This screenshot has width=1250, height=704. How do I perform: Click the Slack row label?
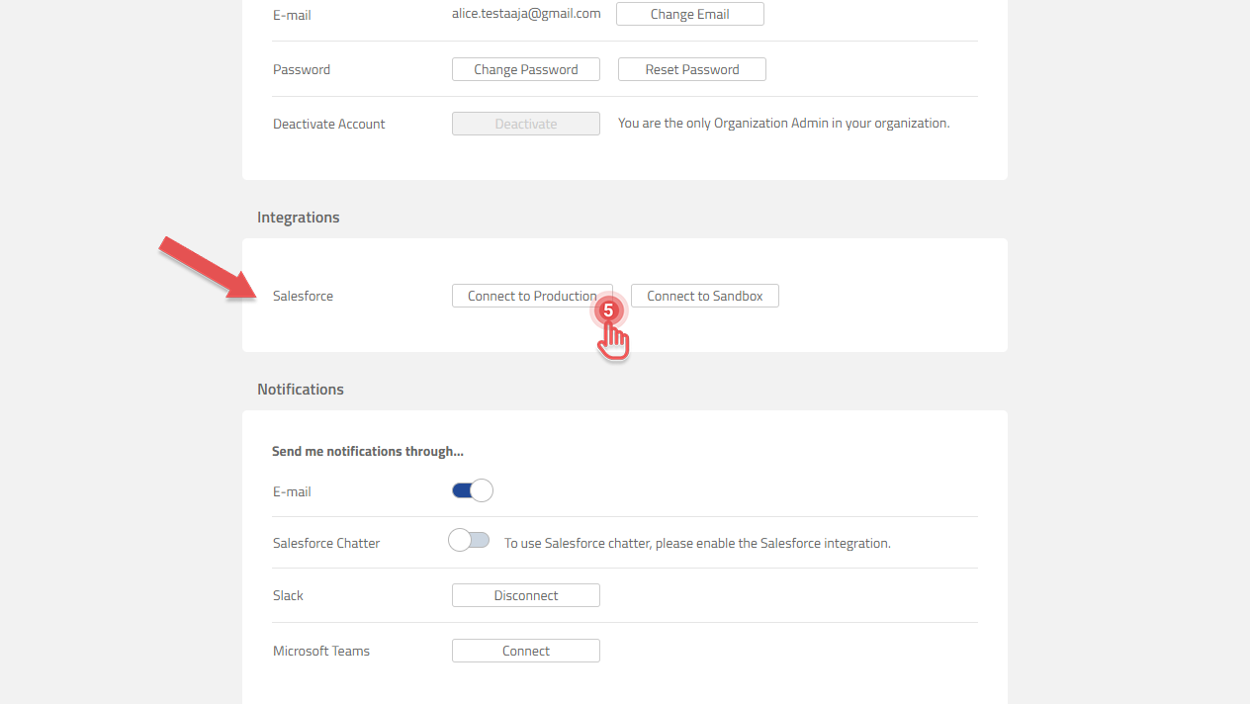(x=288, y=594)
